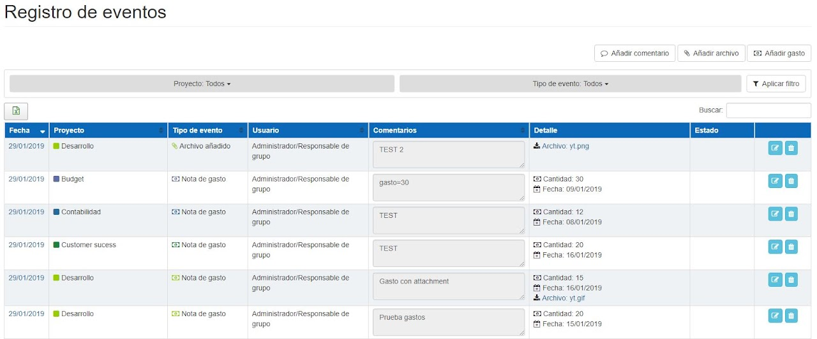Click the Aplicar filtro button

tap(776, 83)
